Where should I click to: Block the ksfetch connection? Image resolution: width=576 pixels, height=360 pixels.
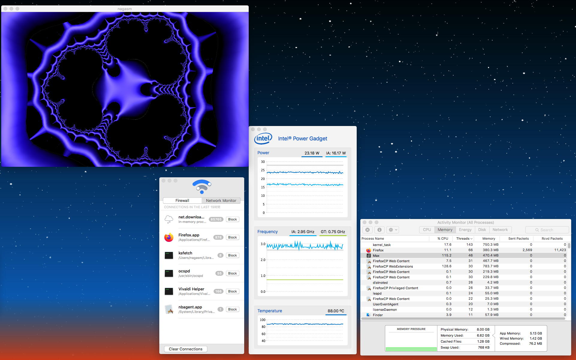pyautogui.click(x=232, y=255)
